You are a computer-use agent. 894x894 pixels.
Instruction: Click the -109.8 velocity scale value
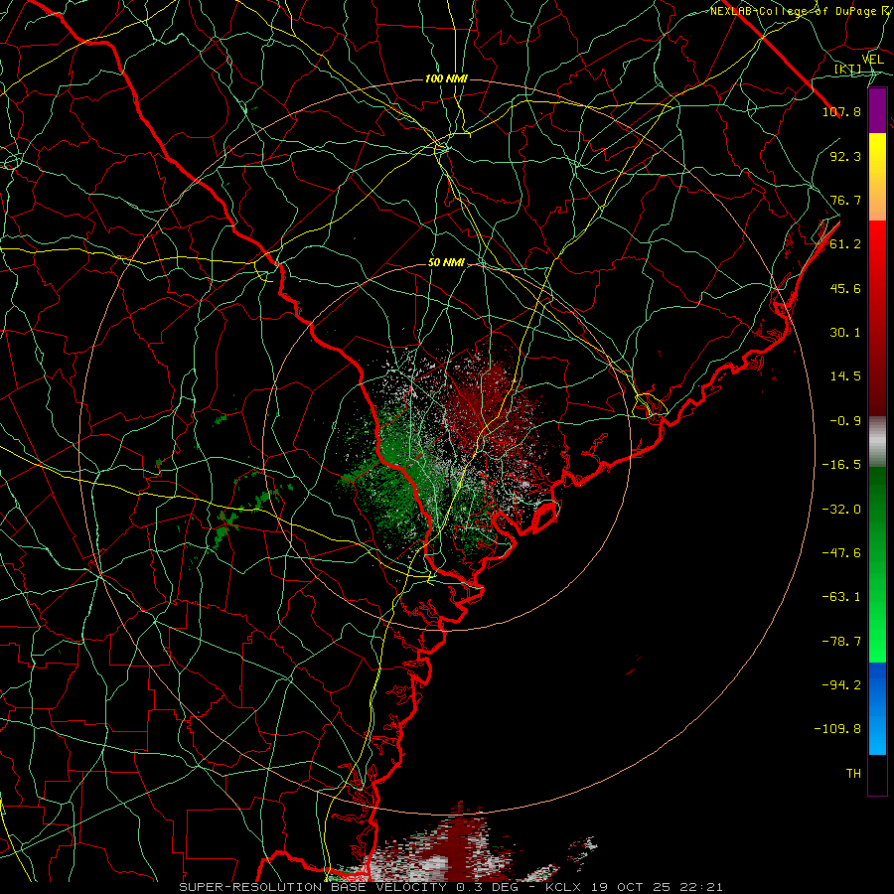point(837,729)
